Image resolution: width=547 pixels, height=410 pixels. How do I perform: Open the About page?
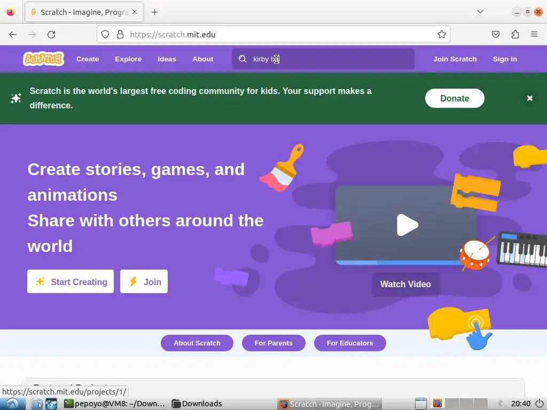click(202, 59)
